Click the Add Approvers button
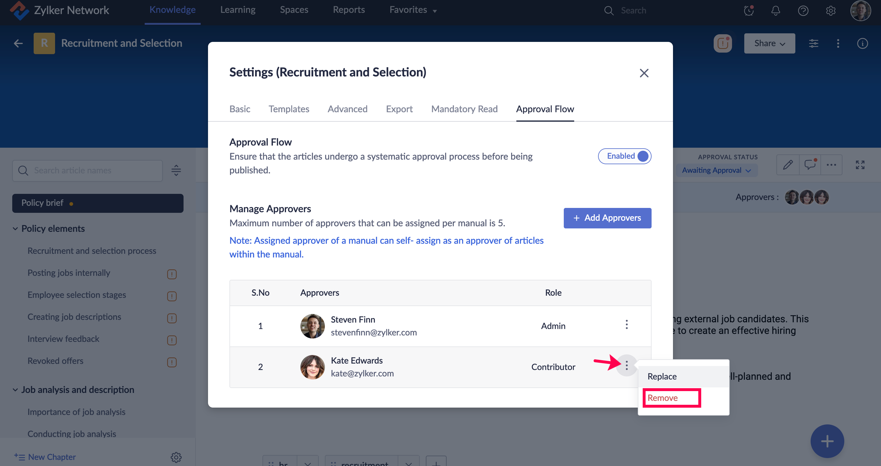 (607, 218)
